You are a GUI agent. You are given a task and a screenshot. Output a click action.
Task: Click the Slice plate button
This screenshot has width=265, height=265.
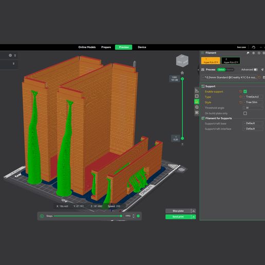click(x=178, y=211)
